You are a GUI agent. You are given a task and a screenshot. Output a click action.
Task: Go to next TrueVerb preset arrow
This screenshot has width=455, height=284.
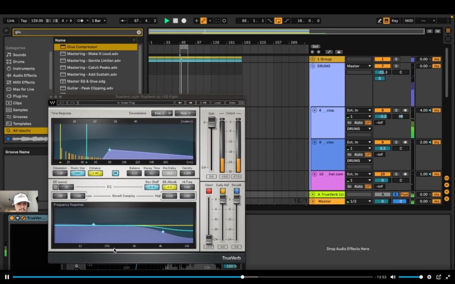(x=190, y=103)
